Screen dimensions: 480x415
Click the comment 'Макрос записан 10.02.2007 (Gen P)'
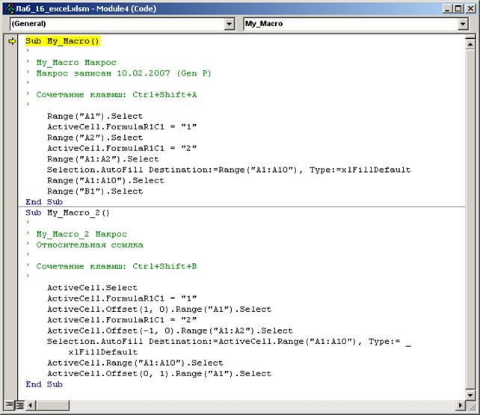(x=123, y=73)
